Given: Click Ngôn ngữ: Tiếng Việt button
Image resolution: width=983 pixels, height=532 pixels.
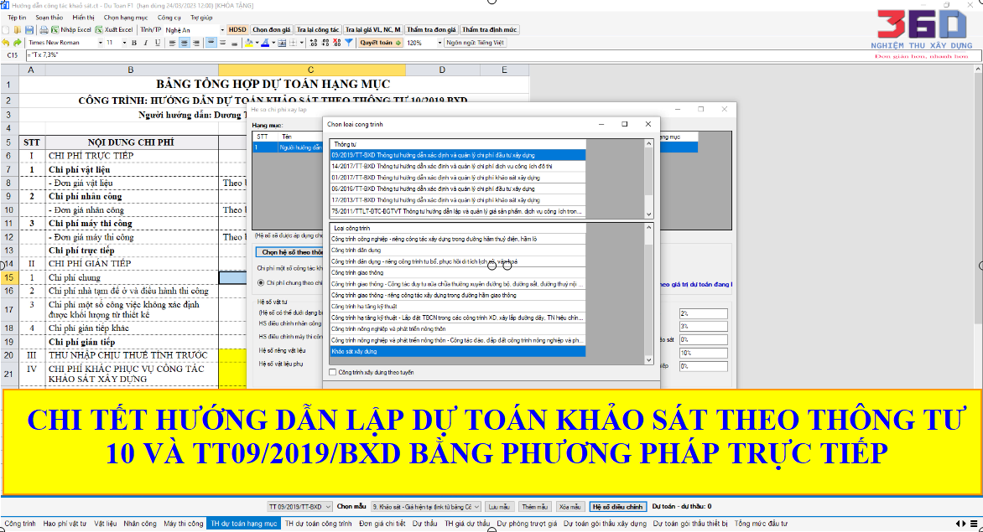Looking at the screenshot, I should click(x=476, y=43).
